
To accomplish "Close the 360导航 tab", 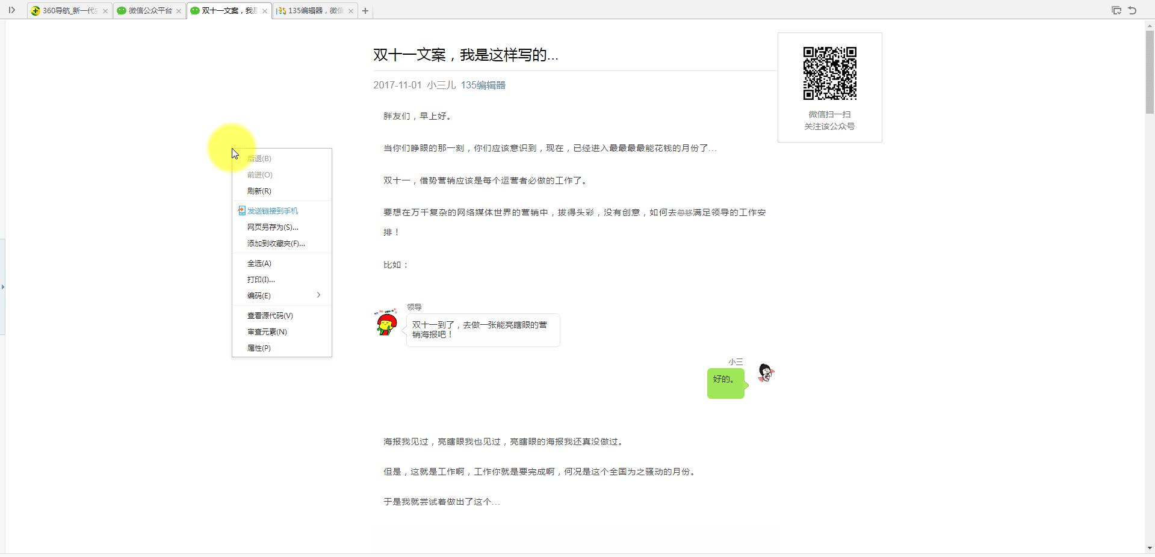I will [x=105, y=11].
